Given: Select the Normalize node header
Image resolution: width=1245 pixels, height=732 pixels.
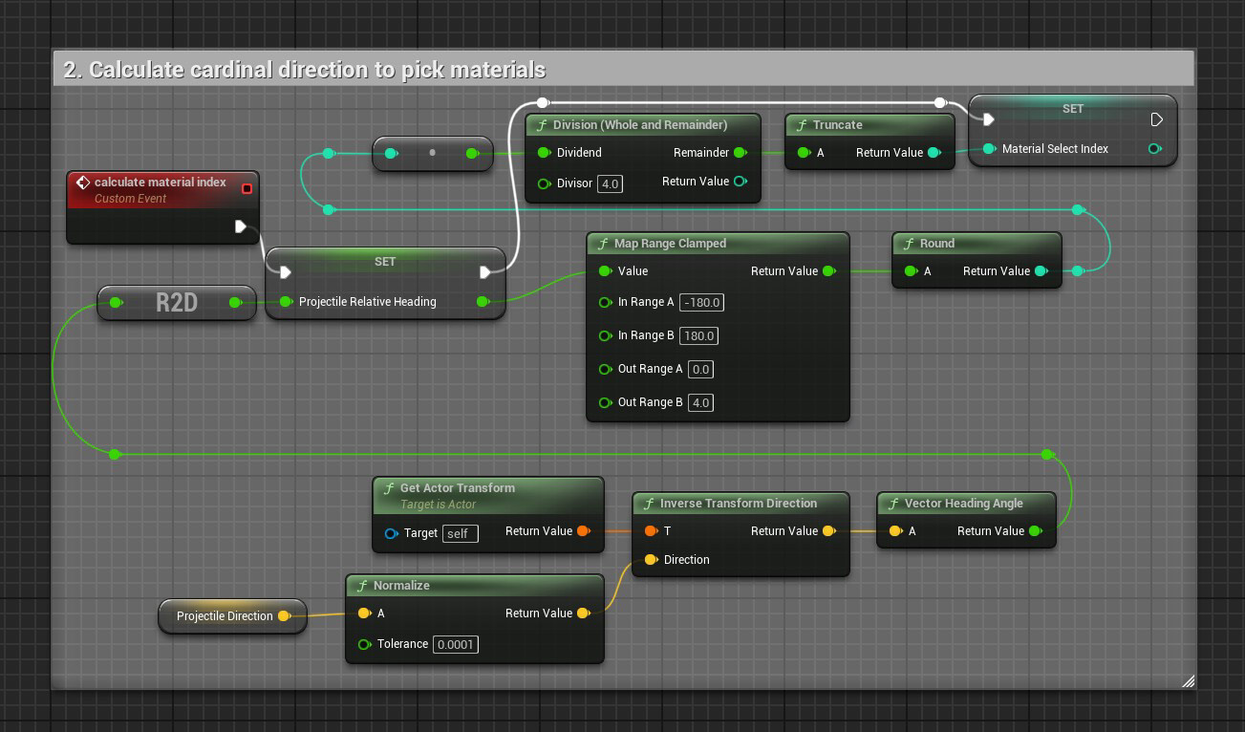Looking at the screenshot, I should 474,586.
